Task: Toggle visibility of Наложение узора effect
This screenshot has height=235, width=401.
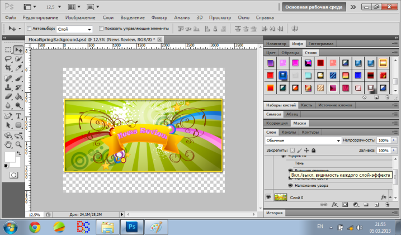Action: pyautogui.click(x=290, y=185)
